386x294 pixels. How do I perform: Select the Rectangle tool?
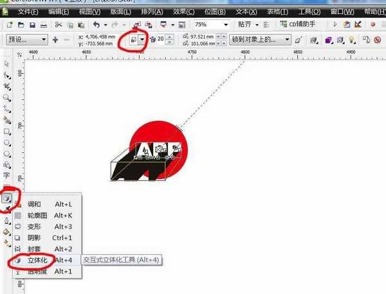point(7,131)
